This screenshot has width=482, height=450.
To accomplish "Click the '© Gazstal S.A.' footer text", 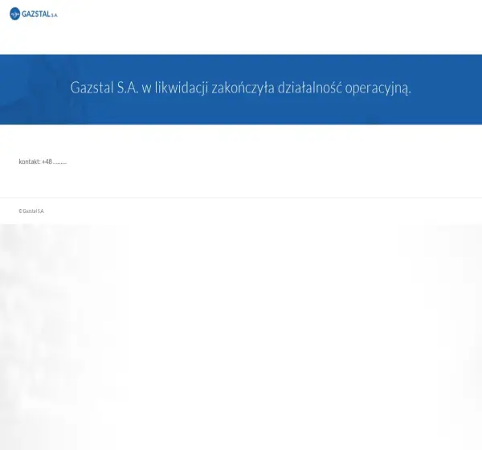I will [x=31, y=211].
